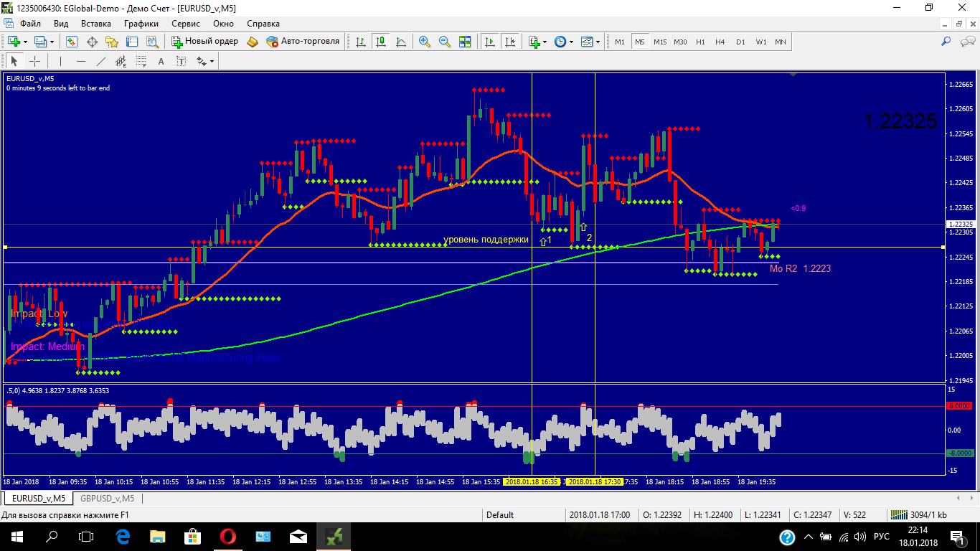This screenshot has width=980, height=551.
Task: Open the indicators list dropdown
Action: click(x=545, y=42)
